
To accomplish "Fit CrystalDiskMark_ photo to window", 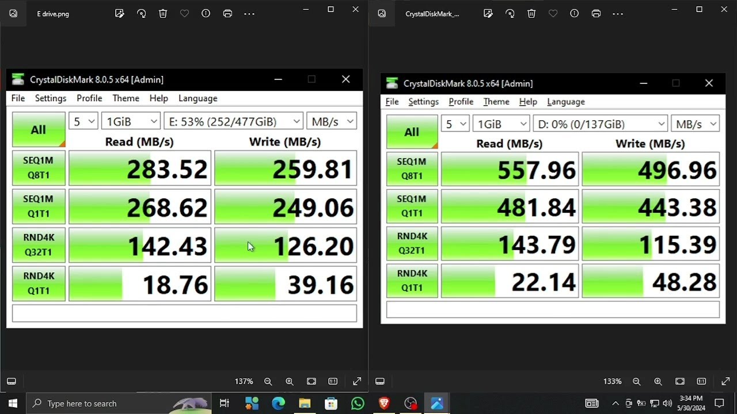I will (680, 381).
